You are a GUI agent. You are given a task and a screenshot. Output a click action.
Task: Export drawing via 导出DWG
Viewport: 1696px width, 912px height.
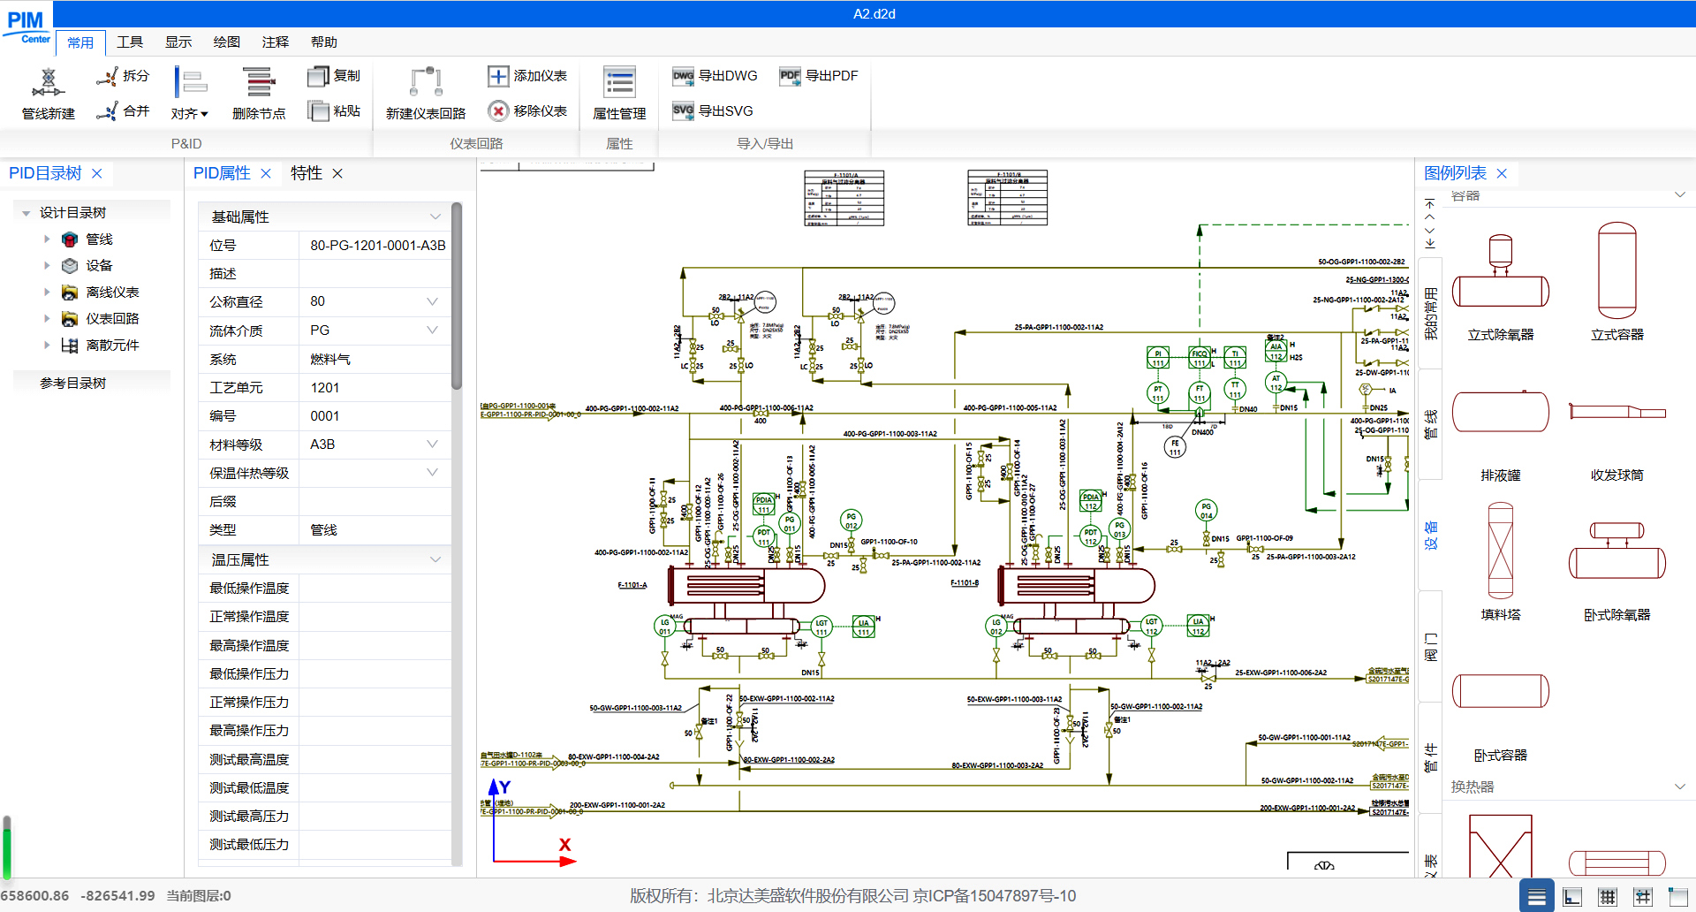point(715,76)
